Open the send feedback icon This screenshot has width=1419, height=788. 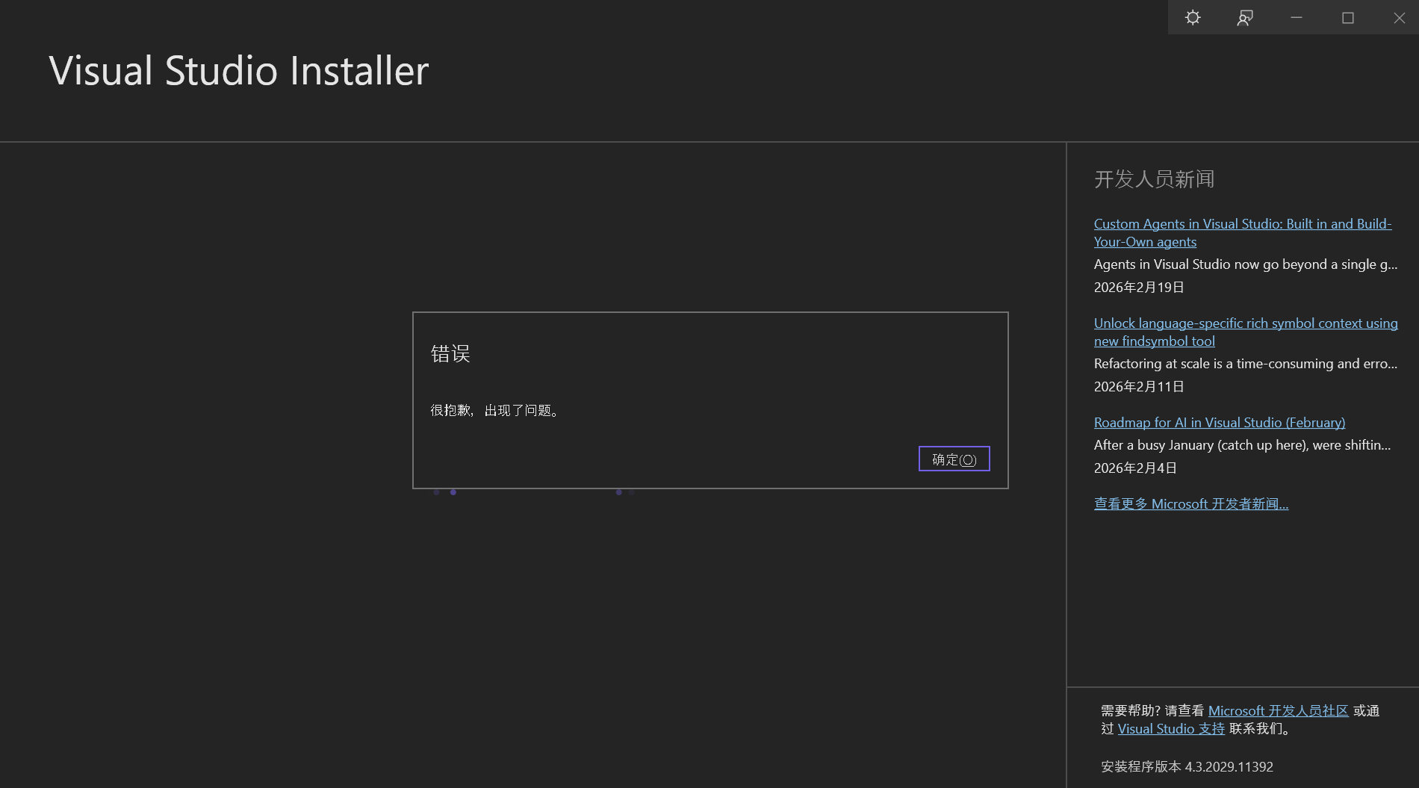click(x=1244, y=17)
